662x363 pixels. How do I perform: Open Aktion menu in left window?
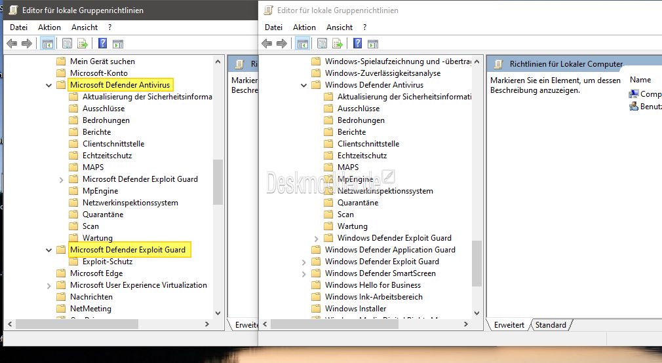point(49,27)
